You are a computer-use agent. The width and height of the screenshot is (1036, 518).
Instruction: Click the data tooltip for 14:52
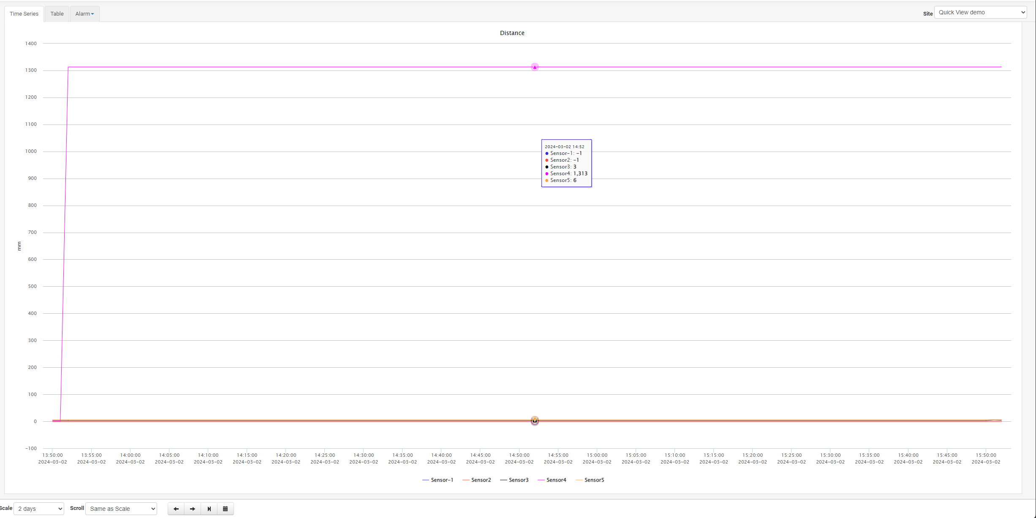pos(566,163)
